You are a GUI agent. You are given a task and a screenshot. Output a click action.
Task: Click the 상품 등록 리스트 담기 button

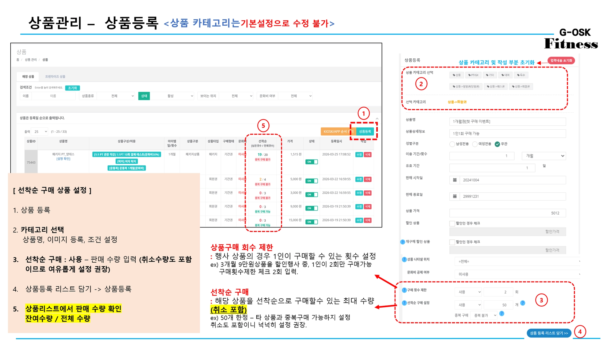tap(549, 333)
